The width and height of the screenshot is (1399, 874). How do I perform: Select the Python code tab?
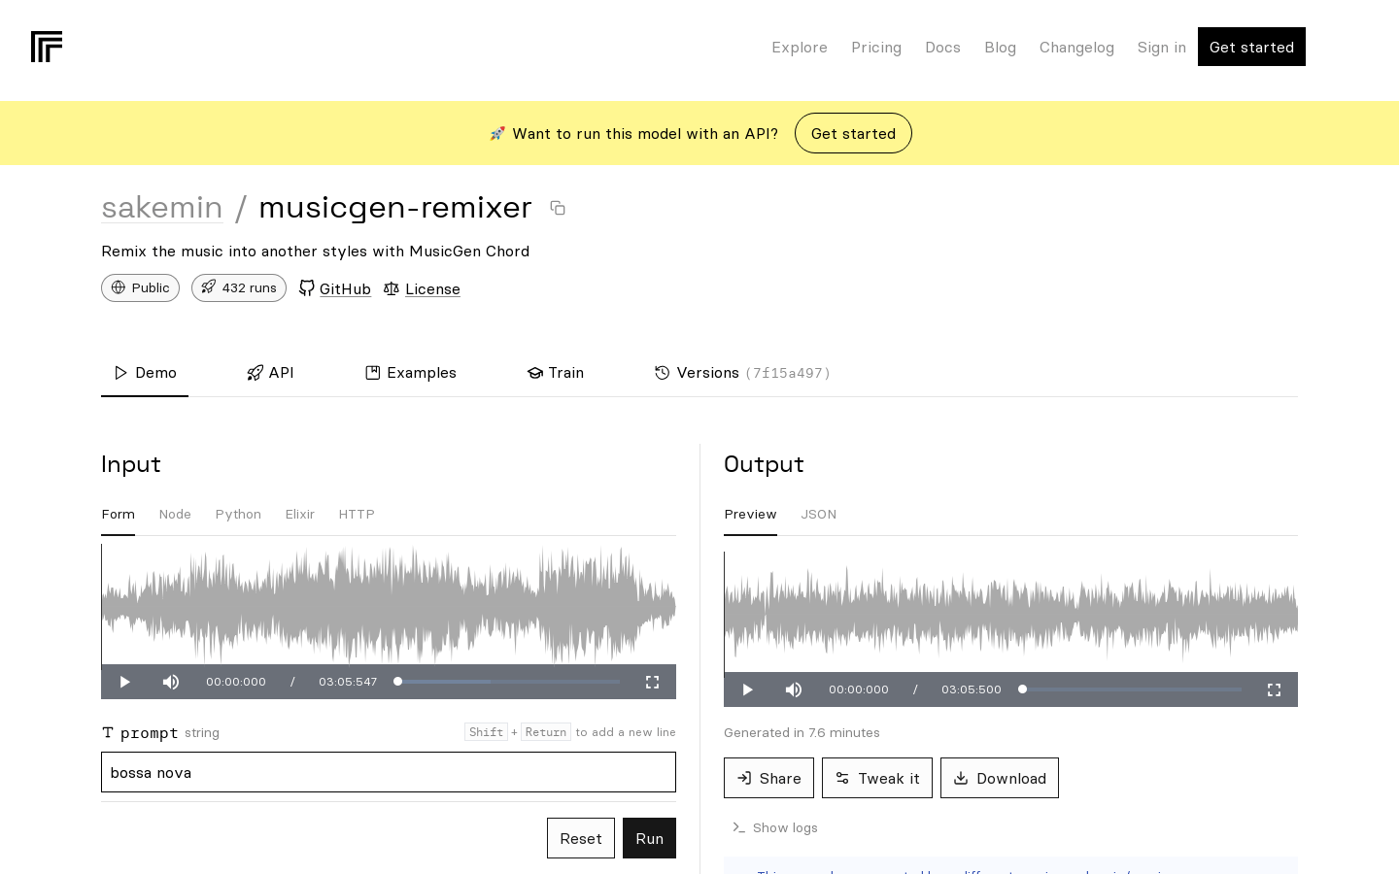point(238,515)
